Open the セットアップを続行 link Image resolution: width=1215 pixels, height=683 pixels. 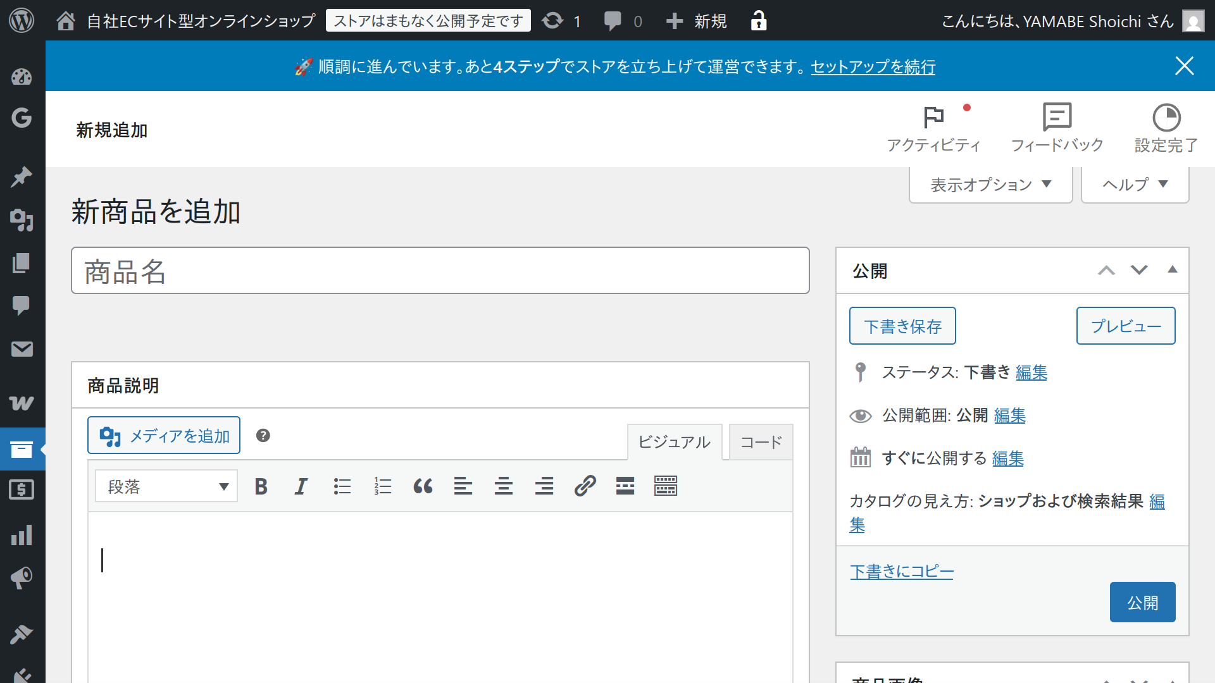click(873, 67)
